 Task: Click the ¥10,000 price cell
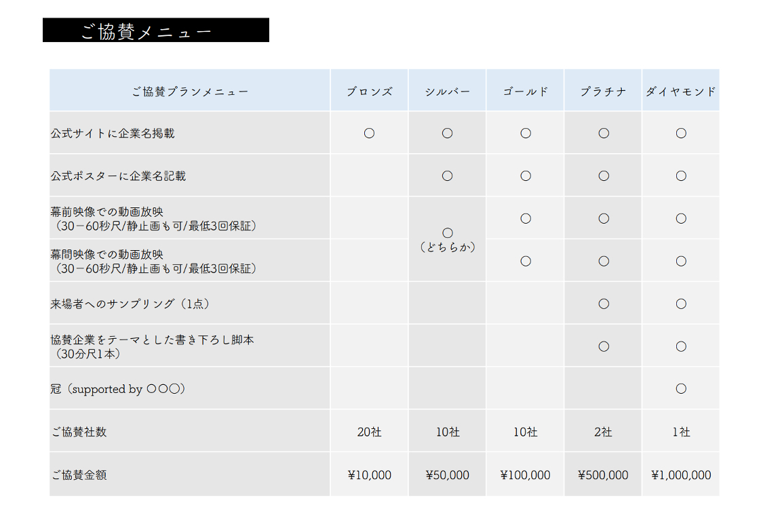pos(369,475)
